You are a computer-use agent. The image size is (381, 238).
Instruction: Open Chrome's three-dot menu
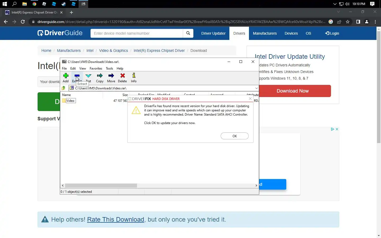pos(375,22)
